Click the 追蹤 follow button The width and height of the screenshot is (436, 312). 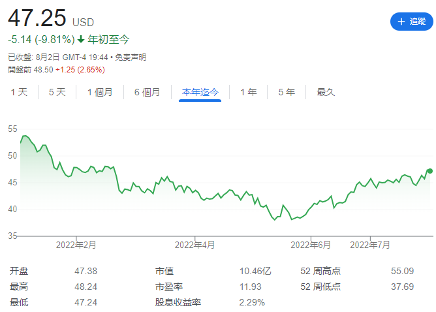pyautogui.click(x=412, y=22)
